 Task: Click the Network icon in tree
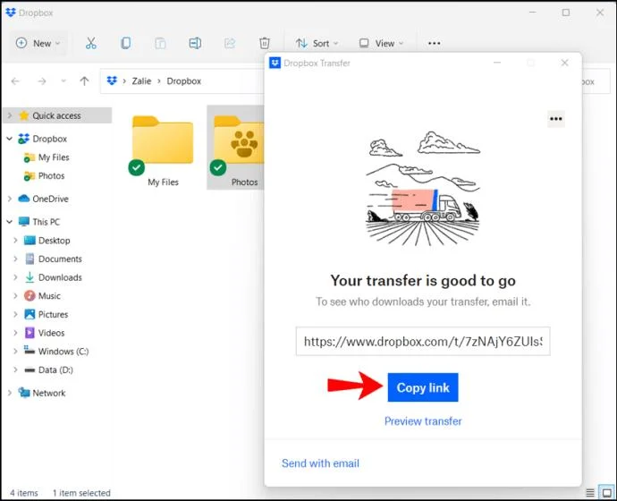pyautogui.click(x=24, y=393)
